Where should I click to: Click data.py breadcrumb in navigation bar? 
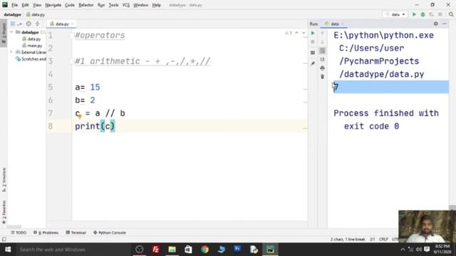(36, 14)
